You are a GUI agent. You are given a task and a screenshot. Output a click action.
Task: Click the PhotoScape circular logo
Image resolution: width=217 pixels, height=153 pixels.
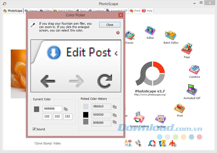tap(150, 74)
